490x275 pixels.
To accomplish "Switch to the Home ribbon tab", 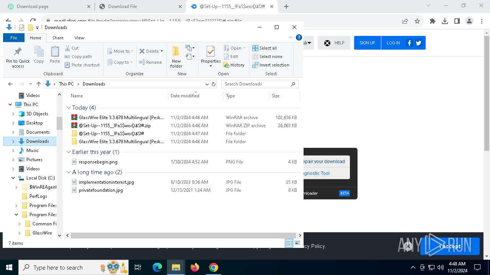I will click(x=36, y=38).
